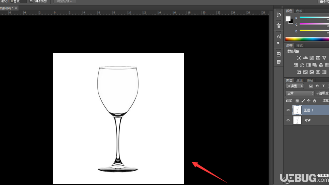Lock image pixels with brush icon
This screenshot has height=185, width=329.
[x=303, y=101]
